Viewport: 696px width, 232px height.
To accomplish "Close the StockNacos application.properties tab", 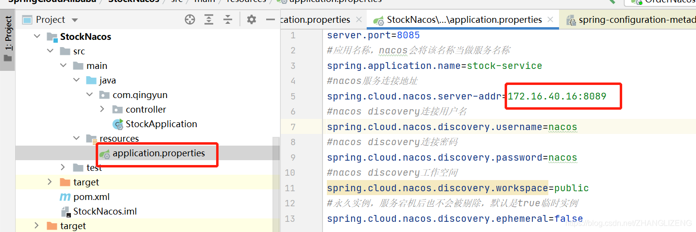I will tap(550, 20).
